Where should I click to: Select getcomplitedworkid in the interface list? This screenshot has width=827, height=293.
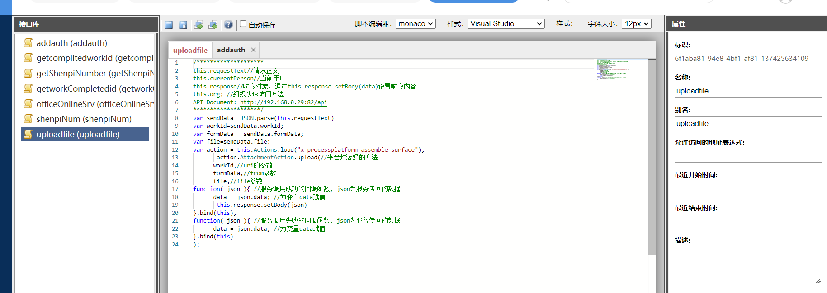click(95, 58)
